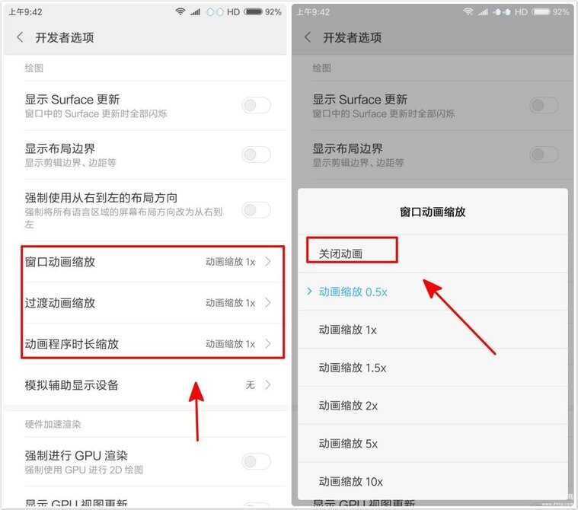Screen dimensions: 578x510
Task: Tap back arrow in right dimmed header
Action: click(308, 37)
